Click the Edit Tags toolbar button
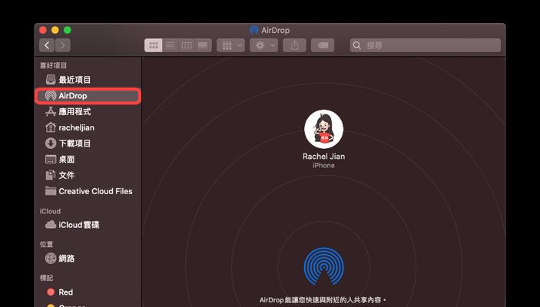 pyautogui.click(x=323, y=45)
